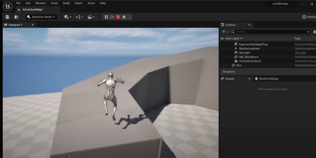
Task: Open the Selection Mode dropdown
Action: click(41, 17)
